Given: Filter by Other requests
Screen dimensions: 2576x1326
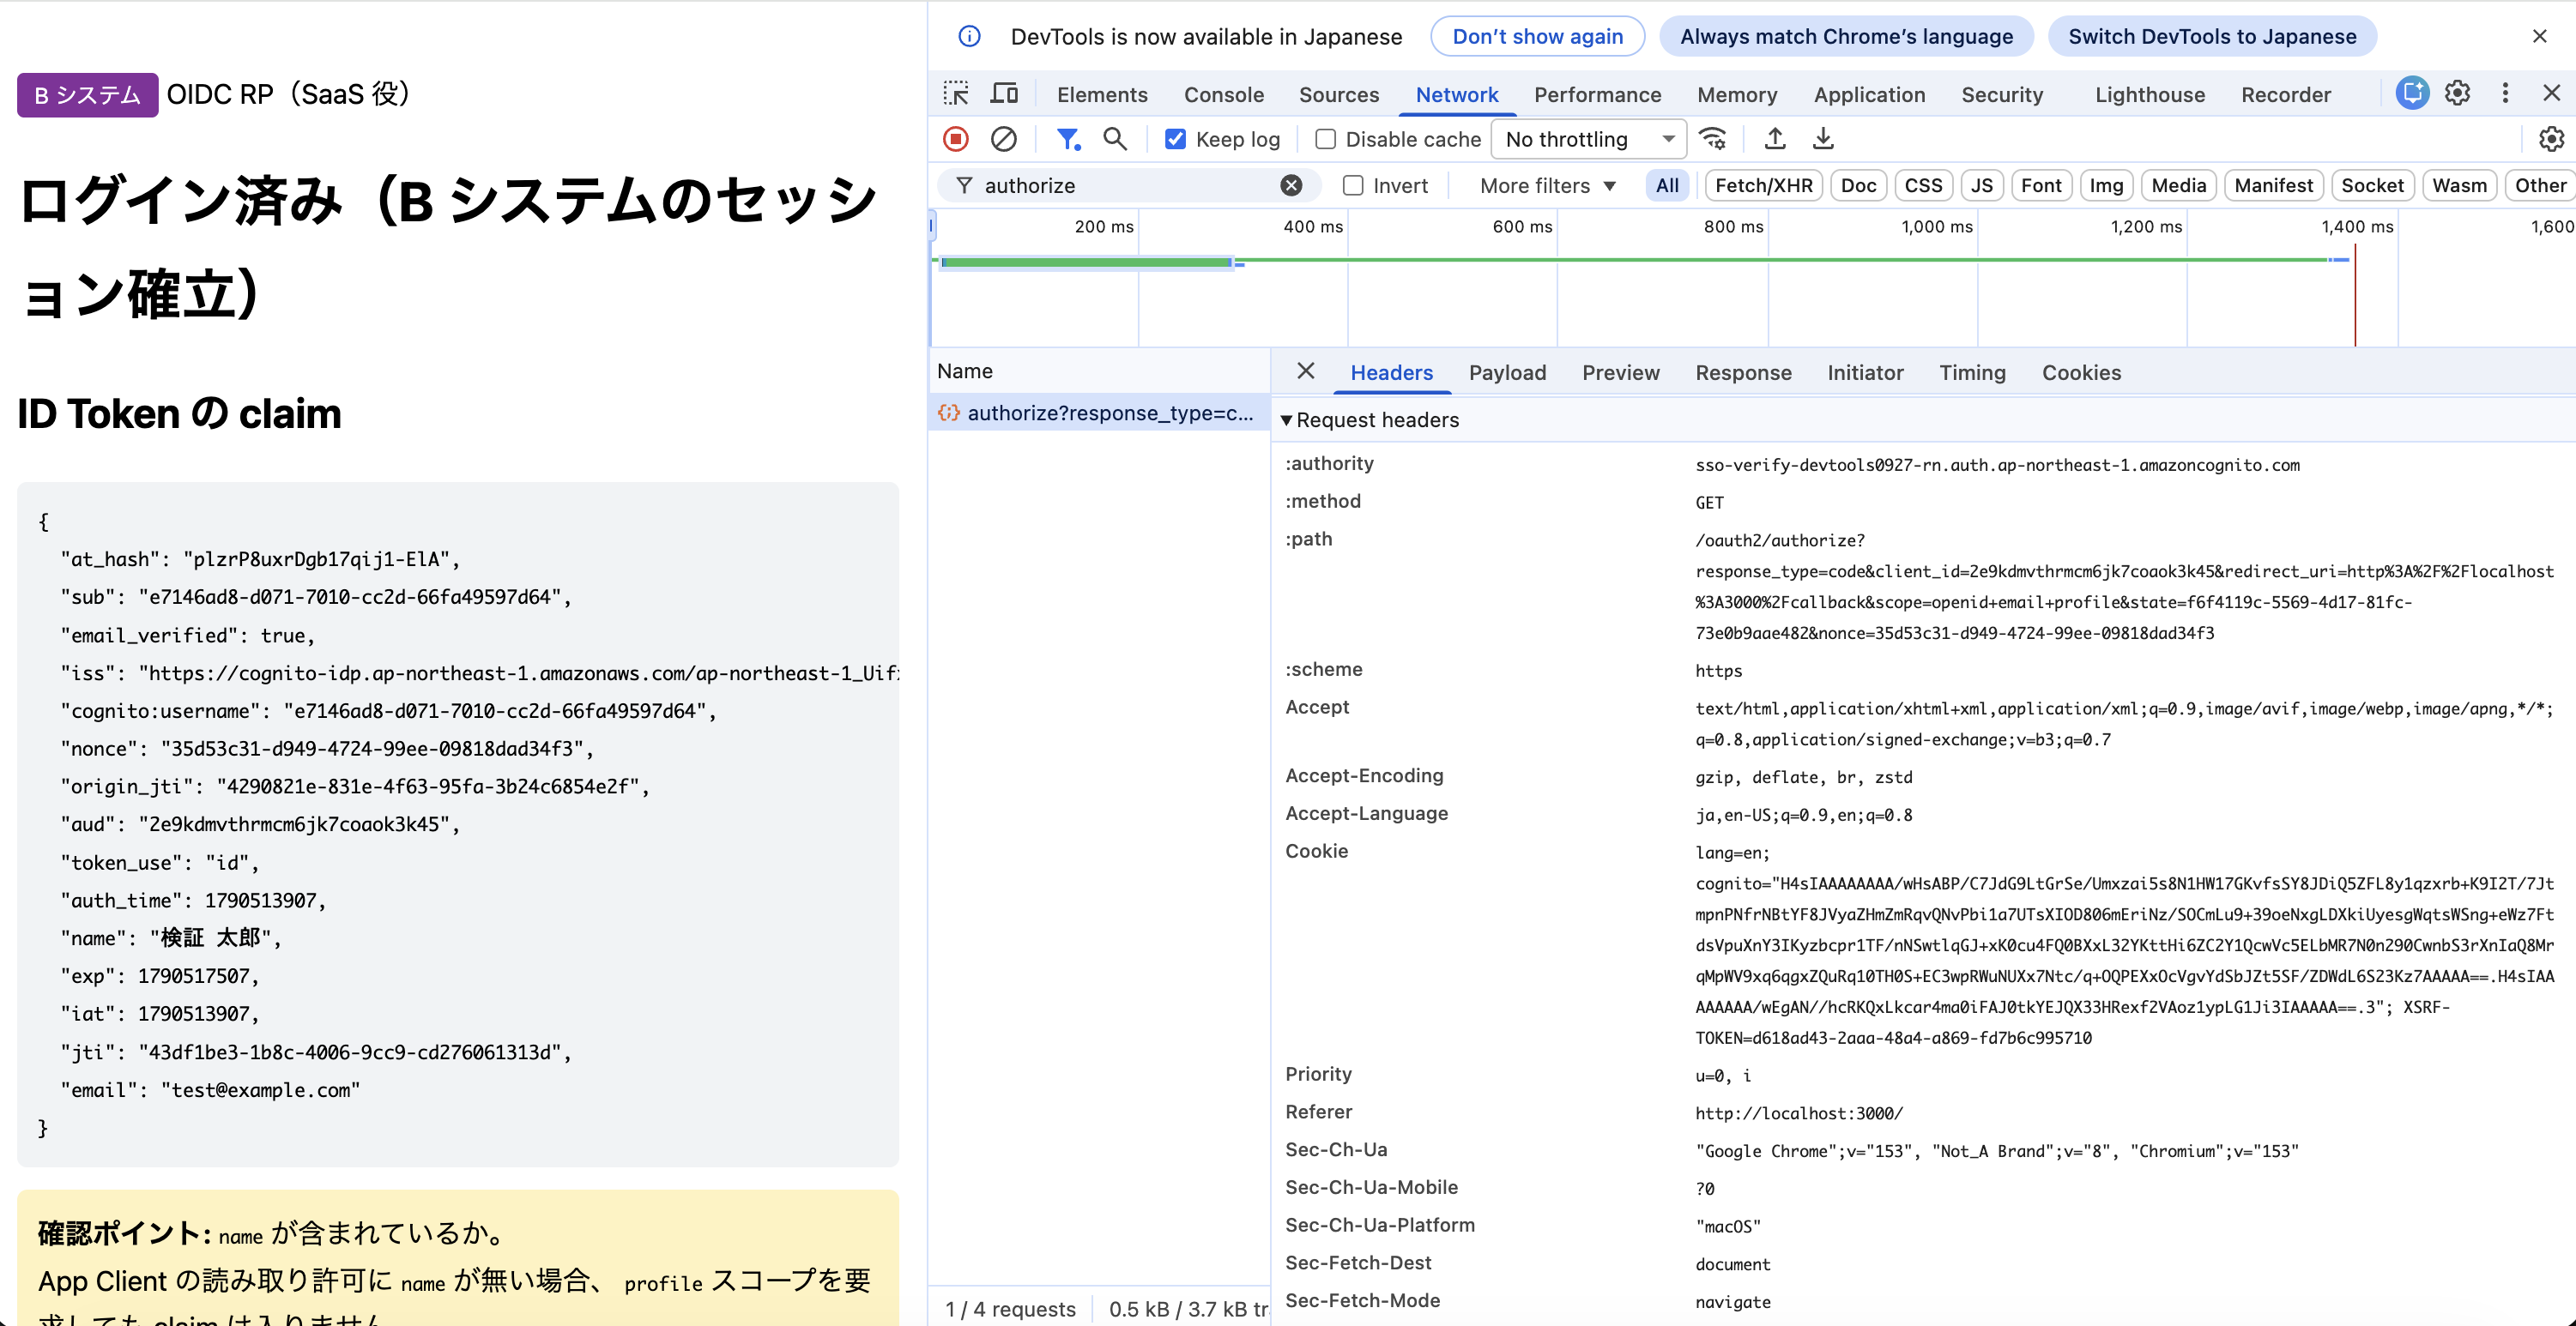Looking at the screenshot, I should [x=2540, y=185].
